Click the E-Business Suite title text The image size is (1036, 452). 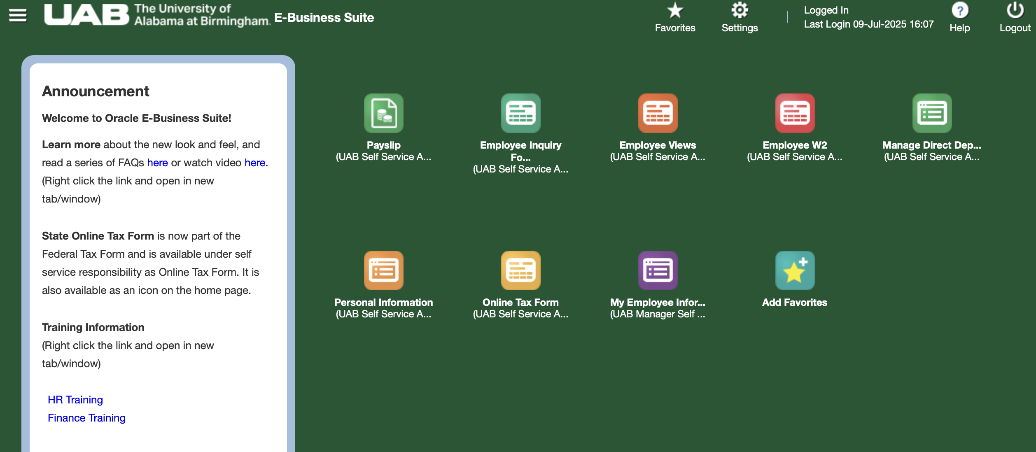pos(324,18)
